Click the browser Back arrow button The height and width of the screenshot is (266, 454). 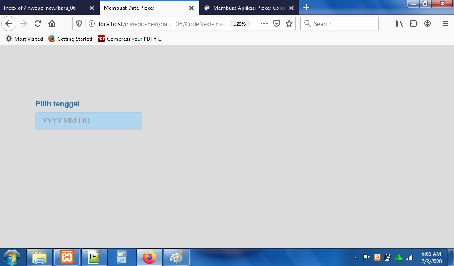9,23
